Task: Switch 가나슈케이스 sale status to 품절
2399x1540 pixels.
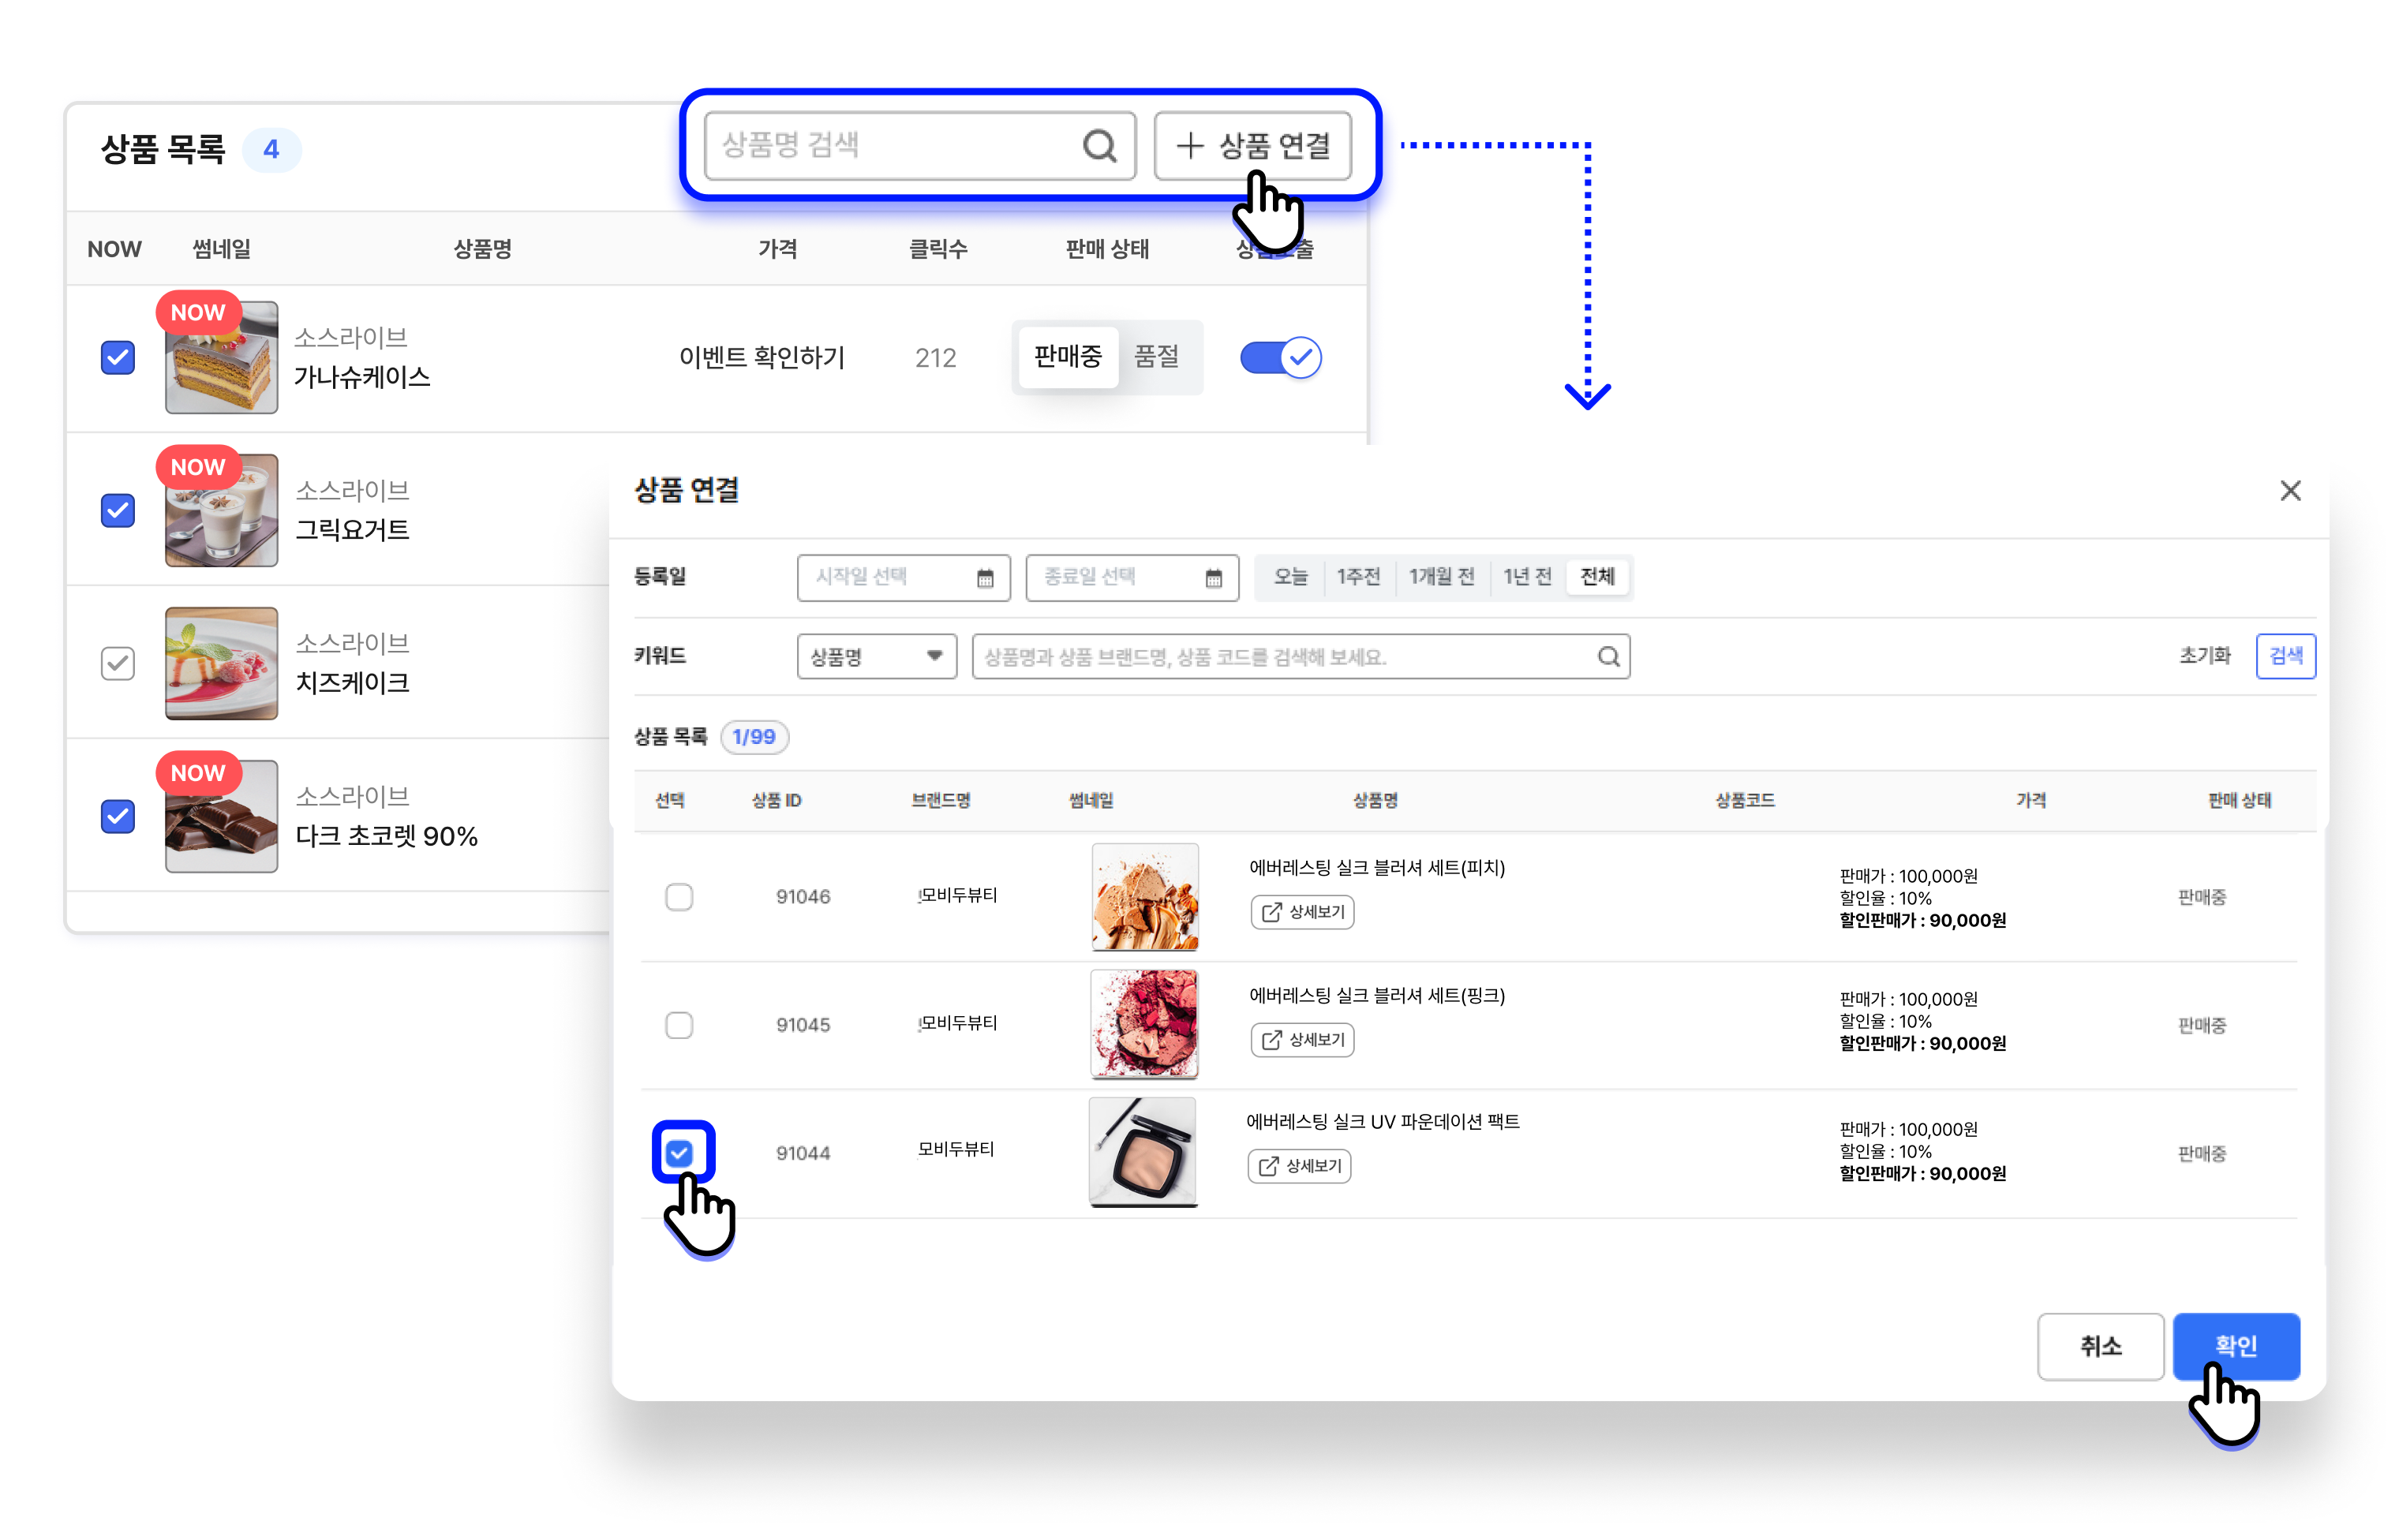Action: click(x=1156, y=357)
